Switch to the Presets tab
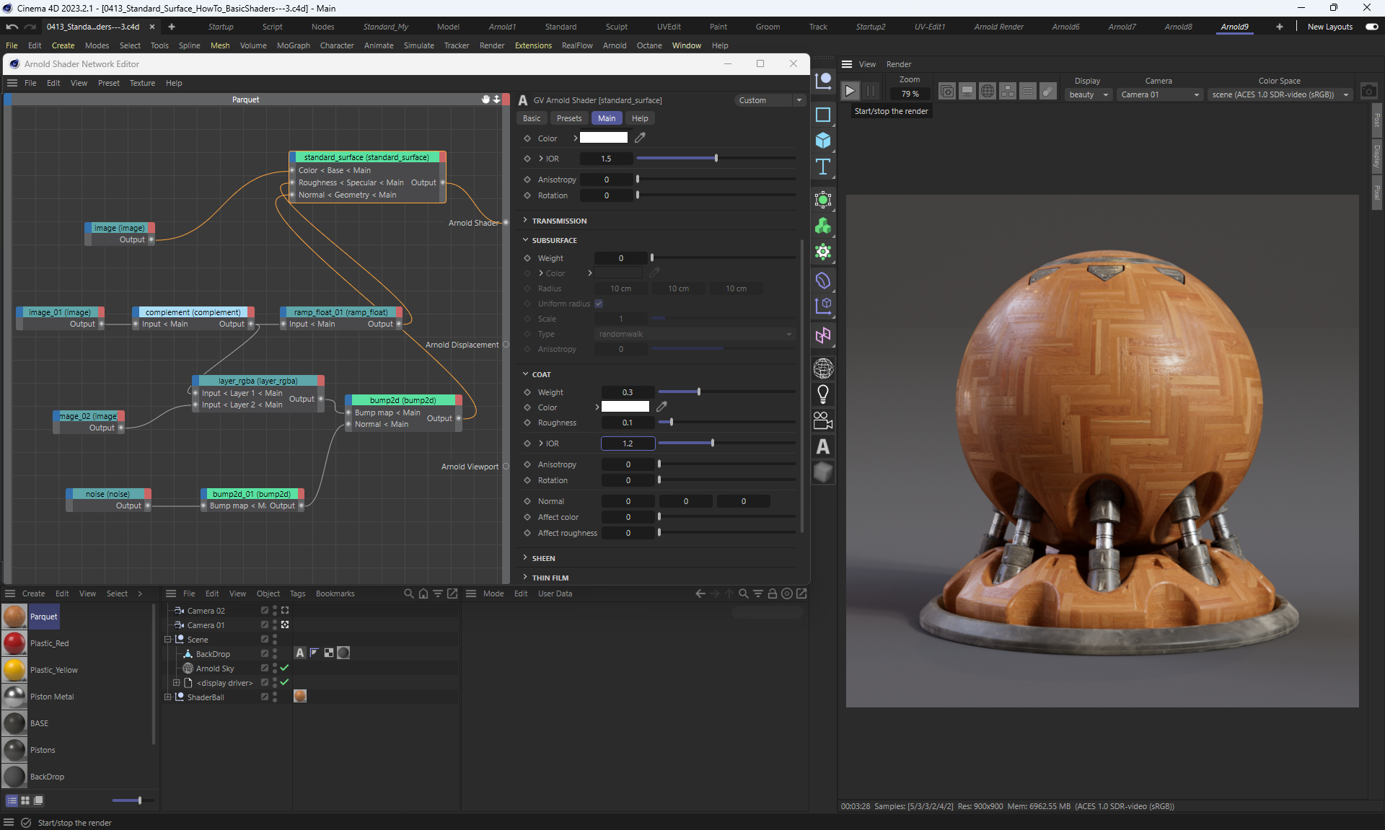 coord(568,118)
